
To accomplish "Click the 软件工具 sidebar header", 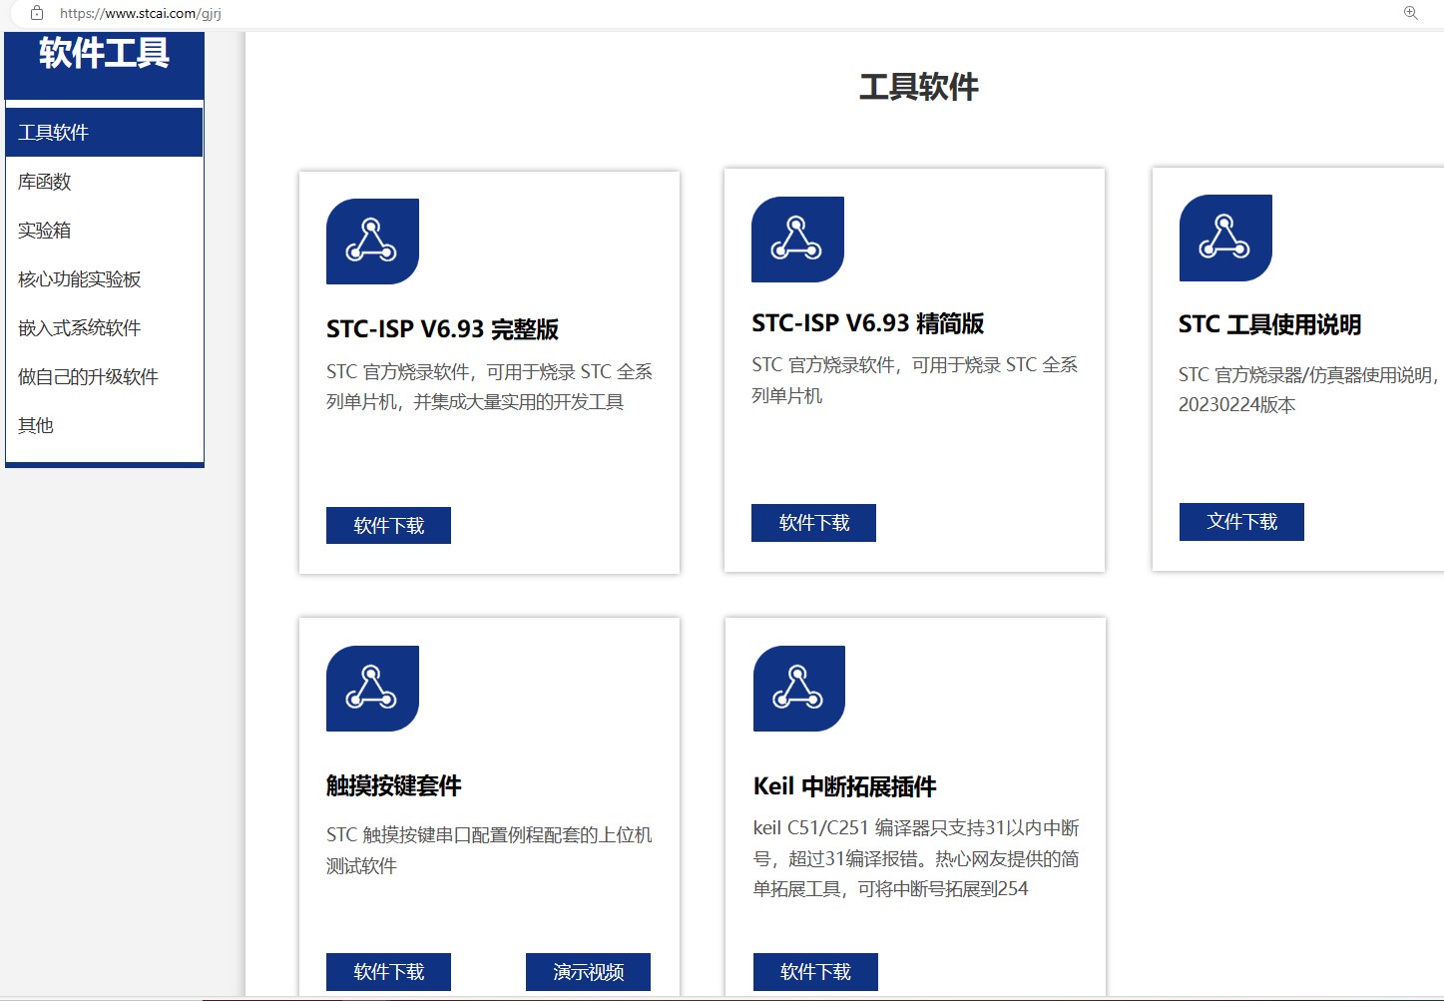I will pyautogui.click(x=105, y=53).
